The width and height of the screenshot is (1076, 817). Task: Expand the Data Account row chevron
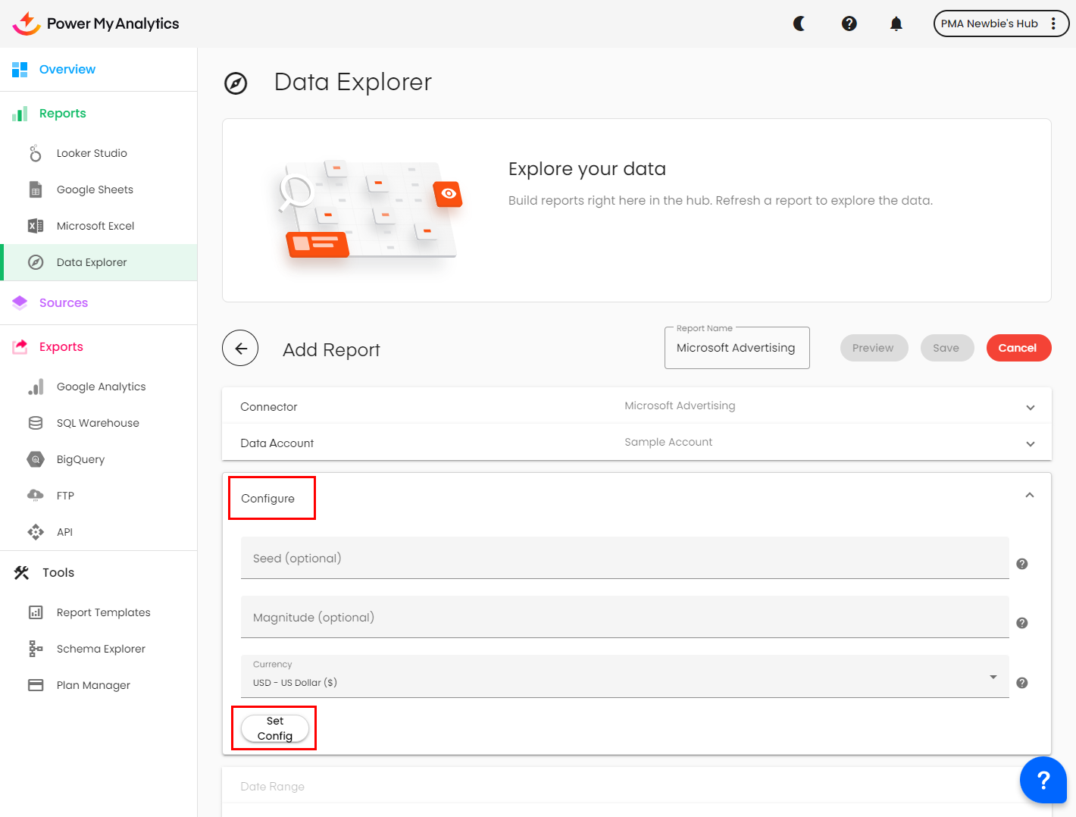[1030, 444]
